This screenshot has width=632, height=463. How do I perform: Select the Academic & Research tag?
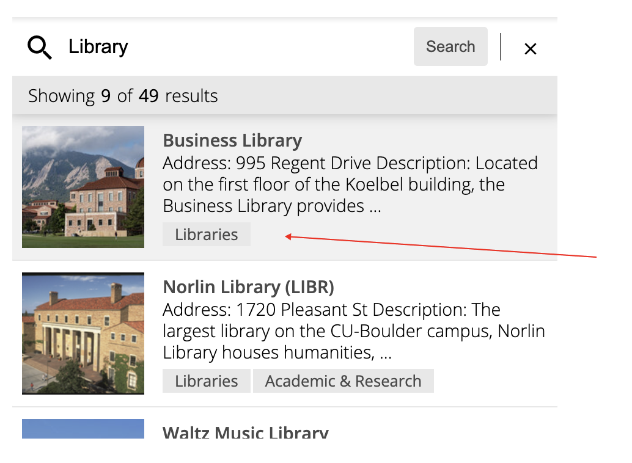[x=343, y=381]
